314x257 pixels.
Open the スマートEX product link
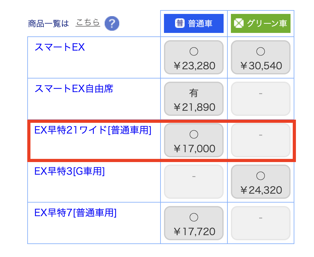(60, 47)
